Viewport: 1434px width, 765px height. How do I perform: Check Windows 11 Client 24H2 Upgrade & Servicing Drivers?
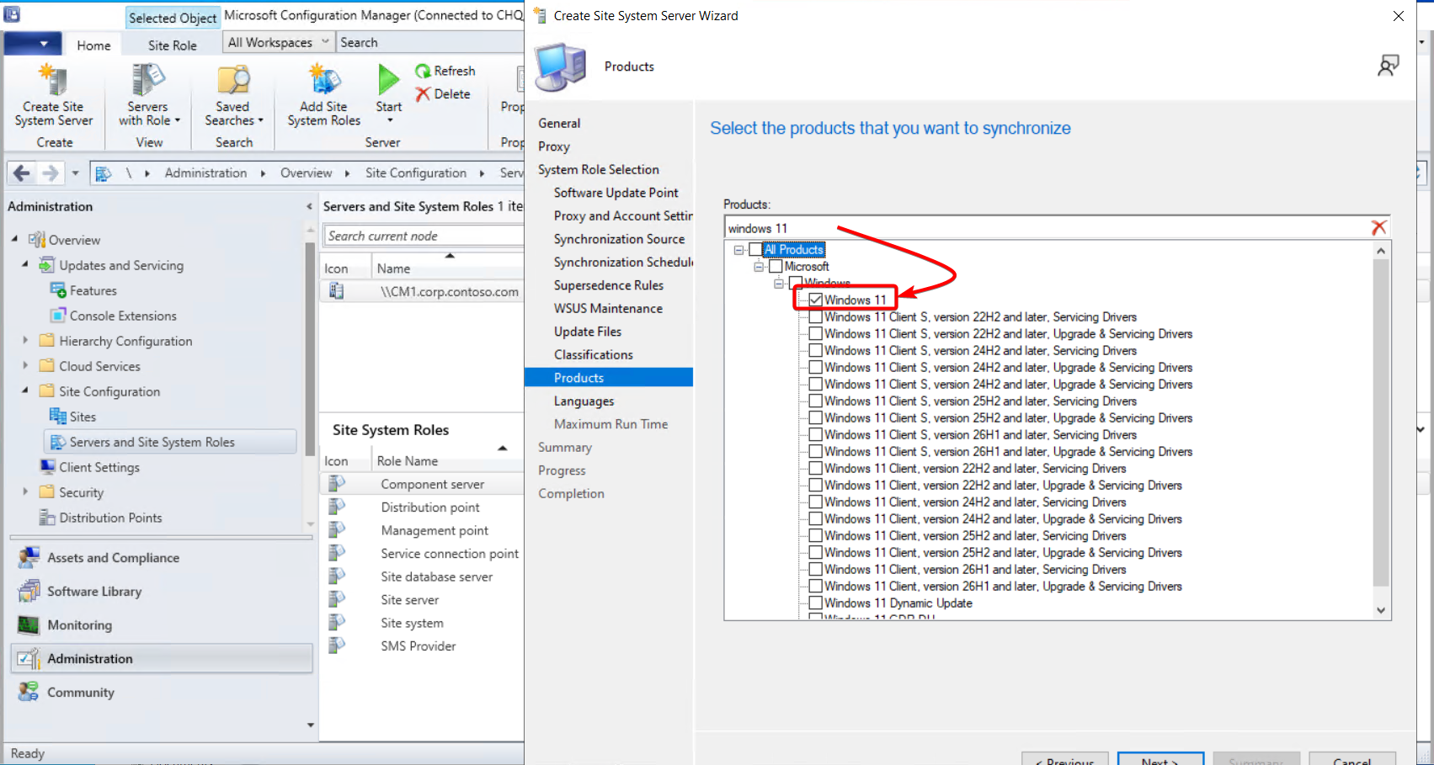[816, 518]
